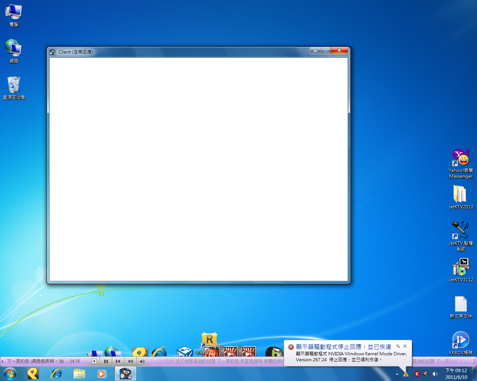Click inside the blank Client window area
477x381 pixels.
199,169
